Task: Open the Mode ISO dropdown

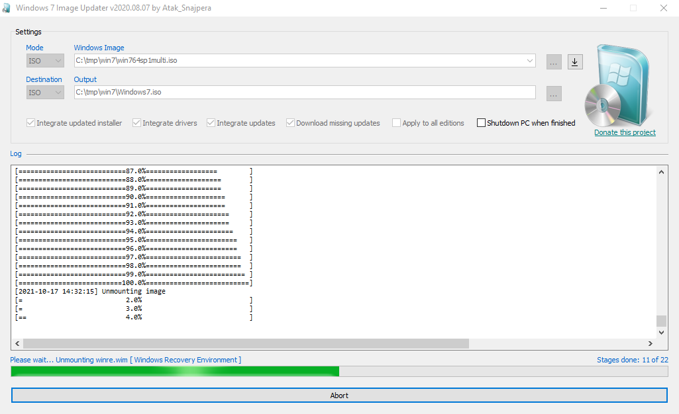Action: tap(45, 60)
